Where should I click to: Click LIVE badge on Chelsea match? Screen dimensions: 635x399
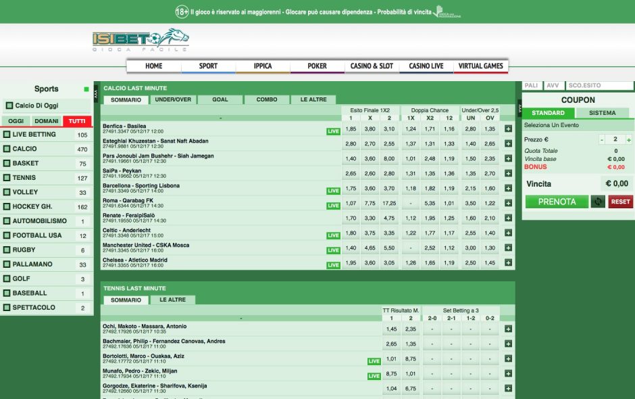coord(333,265)
